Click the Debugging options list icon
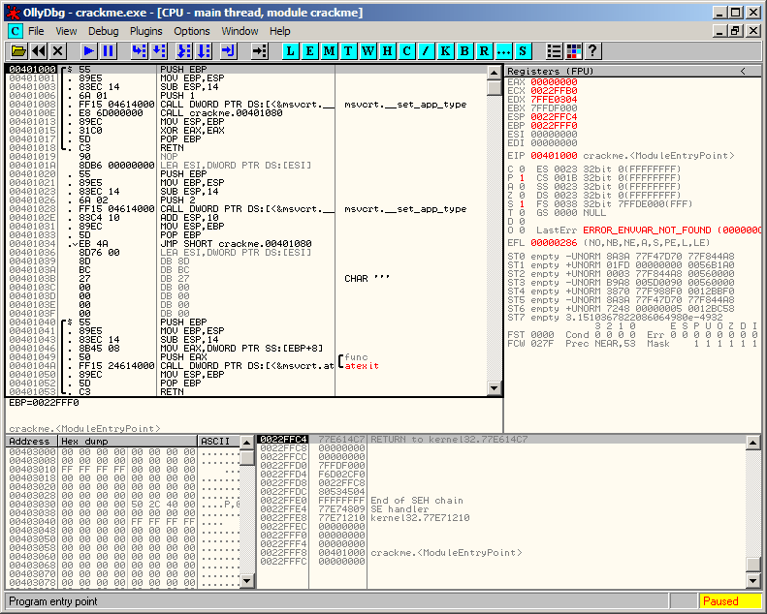The height and width of the screenshot is (614, 767). tap(554, 50)
